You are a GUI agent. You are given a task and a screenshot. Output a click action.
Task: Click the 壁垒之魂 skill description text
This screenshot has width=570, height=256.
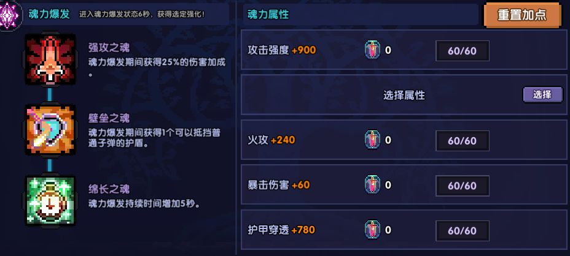pyautogui.click(x=157, y=138)
